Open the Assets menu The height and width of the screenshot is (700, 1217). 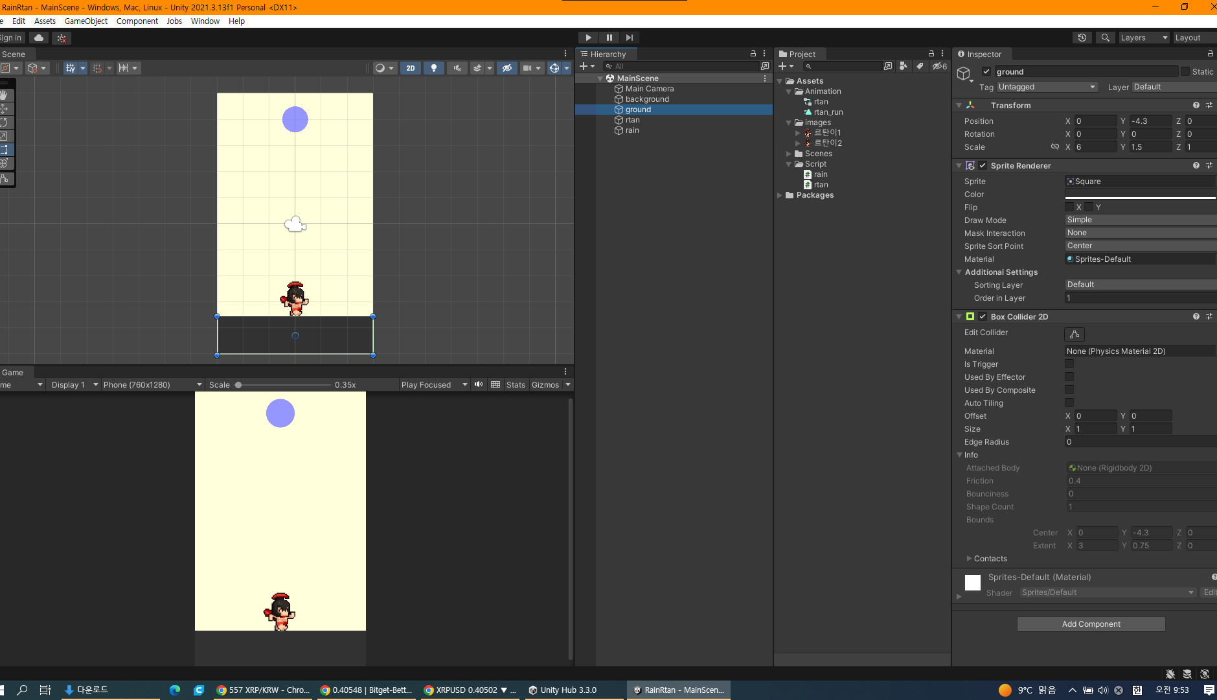click(x=45, y=21)
